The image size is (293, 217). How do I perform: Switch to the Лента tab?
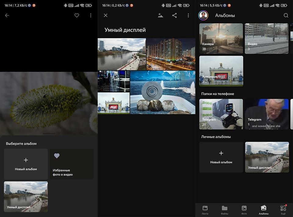(205, 210)
